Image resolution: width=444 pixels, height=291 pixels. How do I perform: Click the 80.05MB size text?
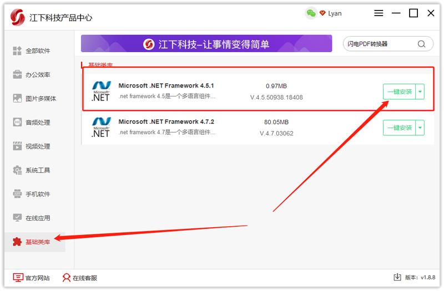pyautogui.click(x=276, y=122)
